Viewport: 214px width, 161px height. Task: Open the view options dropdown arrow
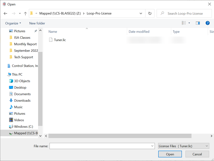[189, 23]
